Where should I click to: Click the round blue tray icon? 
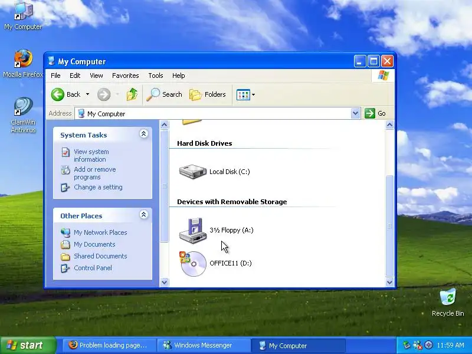point(428,345)
